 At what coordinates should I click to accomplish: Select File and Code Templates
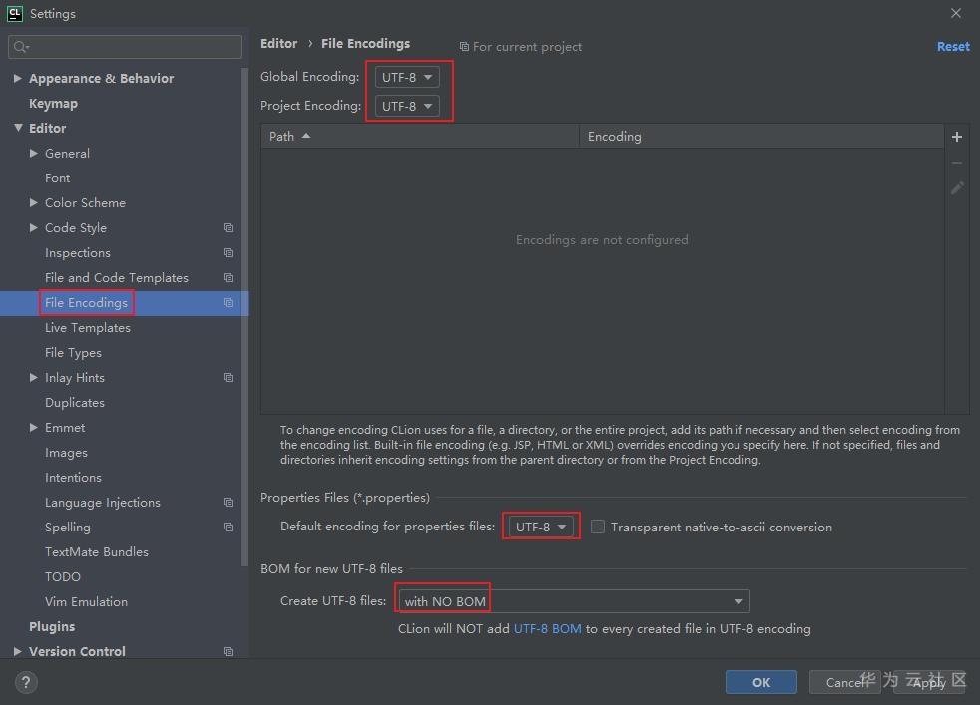(116, 278)
